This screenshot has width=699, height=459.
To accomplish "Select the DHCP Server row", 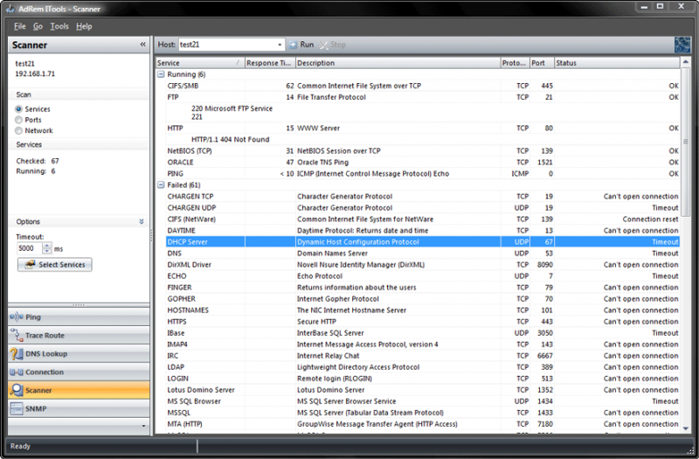I will pyautogui.click(x=423, y=242).
